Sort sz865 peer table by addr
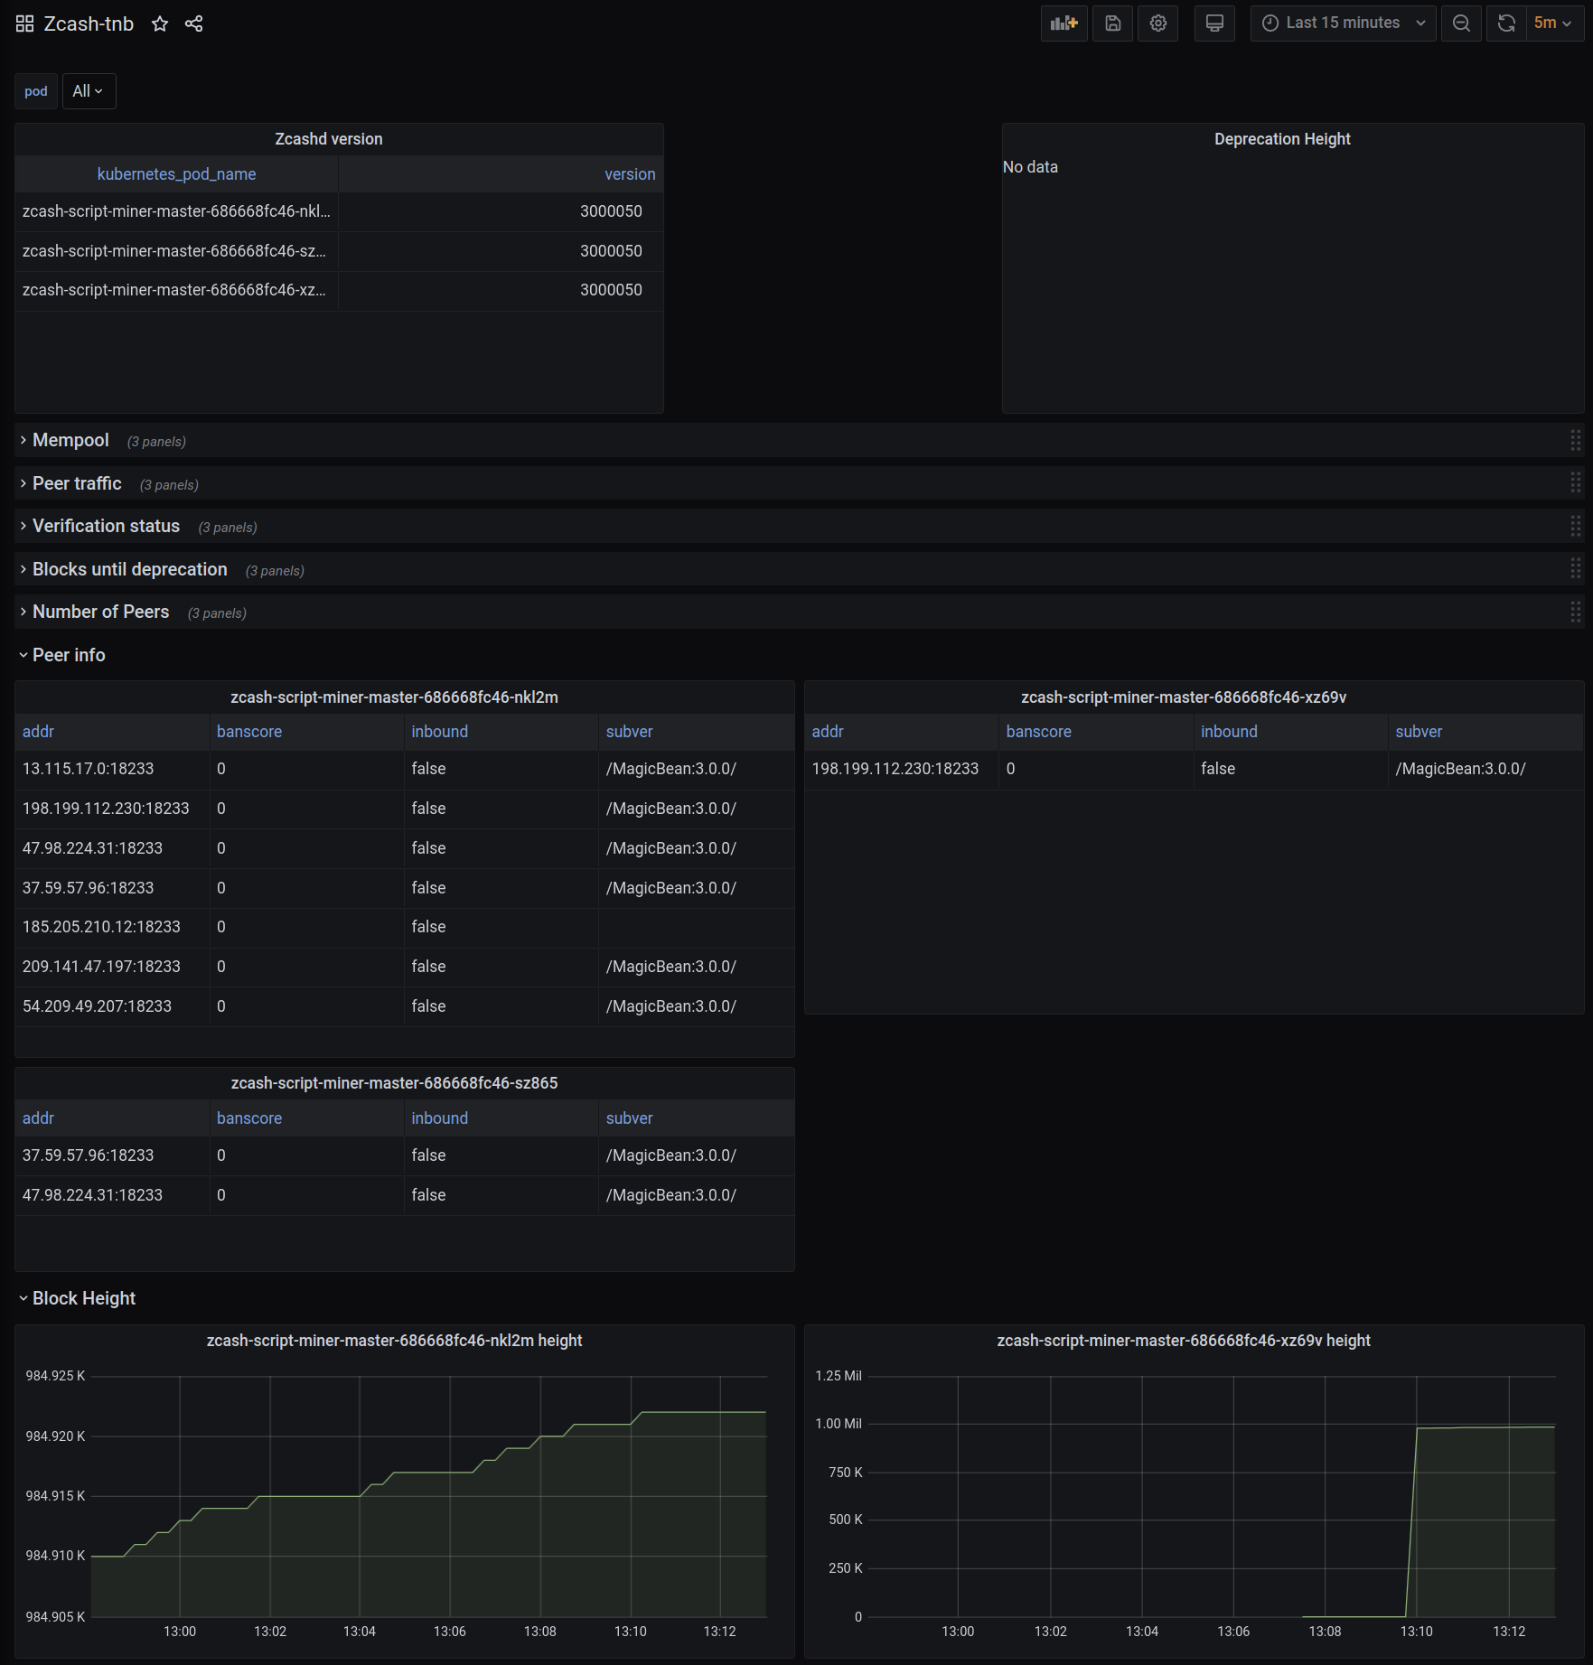Screen dimensions: 1593x1665 [x=38, y=1118]
